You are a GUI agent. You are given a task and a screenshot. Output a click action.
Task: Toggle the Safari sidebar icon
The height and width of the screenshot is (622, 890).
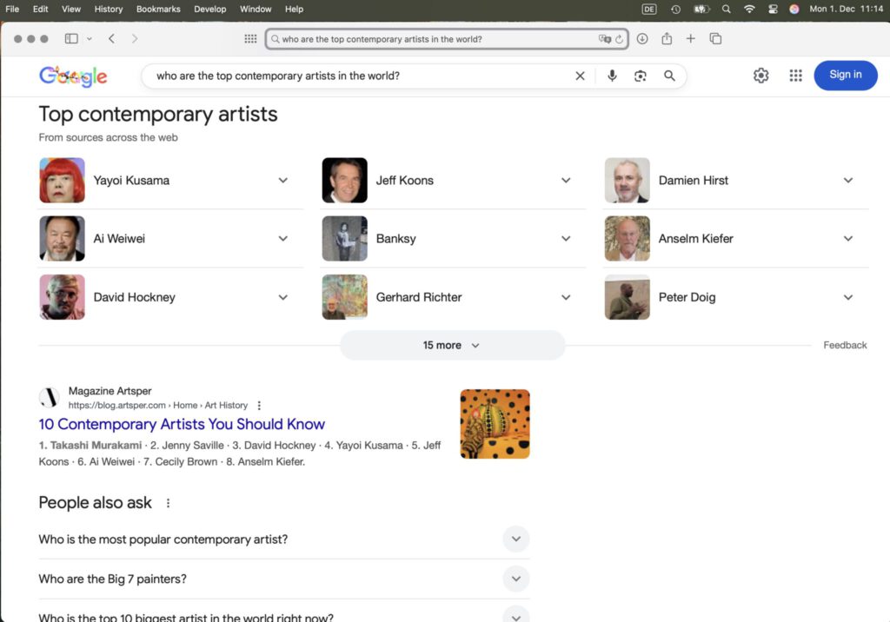(70, 38)
